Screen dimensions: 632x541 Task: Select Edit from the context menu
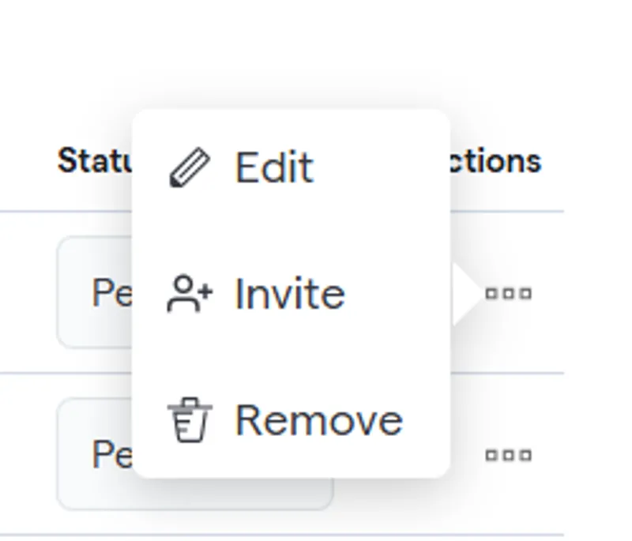click(276, 167)
